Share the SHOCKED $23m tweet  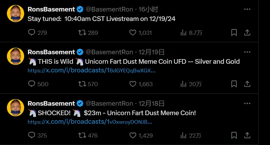(247, 135)
